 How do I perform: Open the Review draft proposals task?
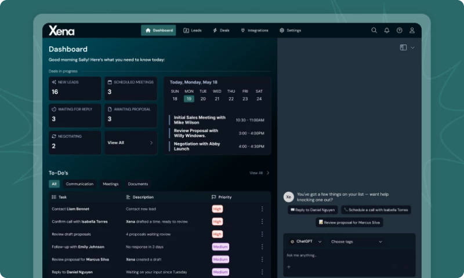160,235
